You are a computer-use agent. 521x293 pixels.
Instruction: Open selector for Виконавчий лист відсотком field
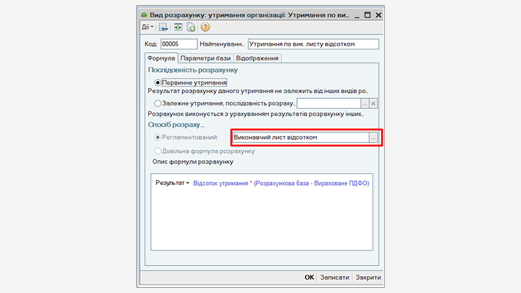(x=373, y=137)
